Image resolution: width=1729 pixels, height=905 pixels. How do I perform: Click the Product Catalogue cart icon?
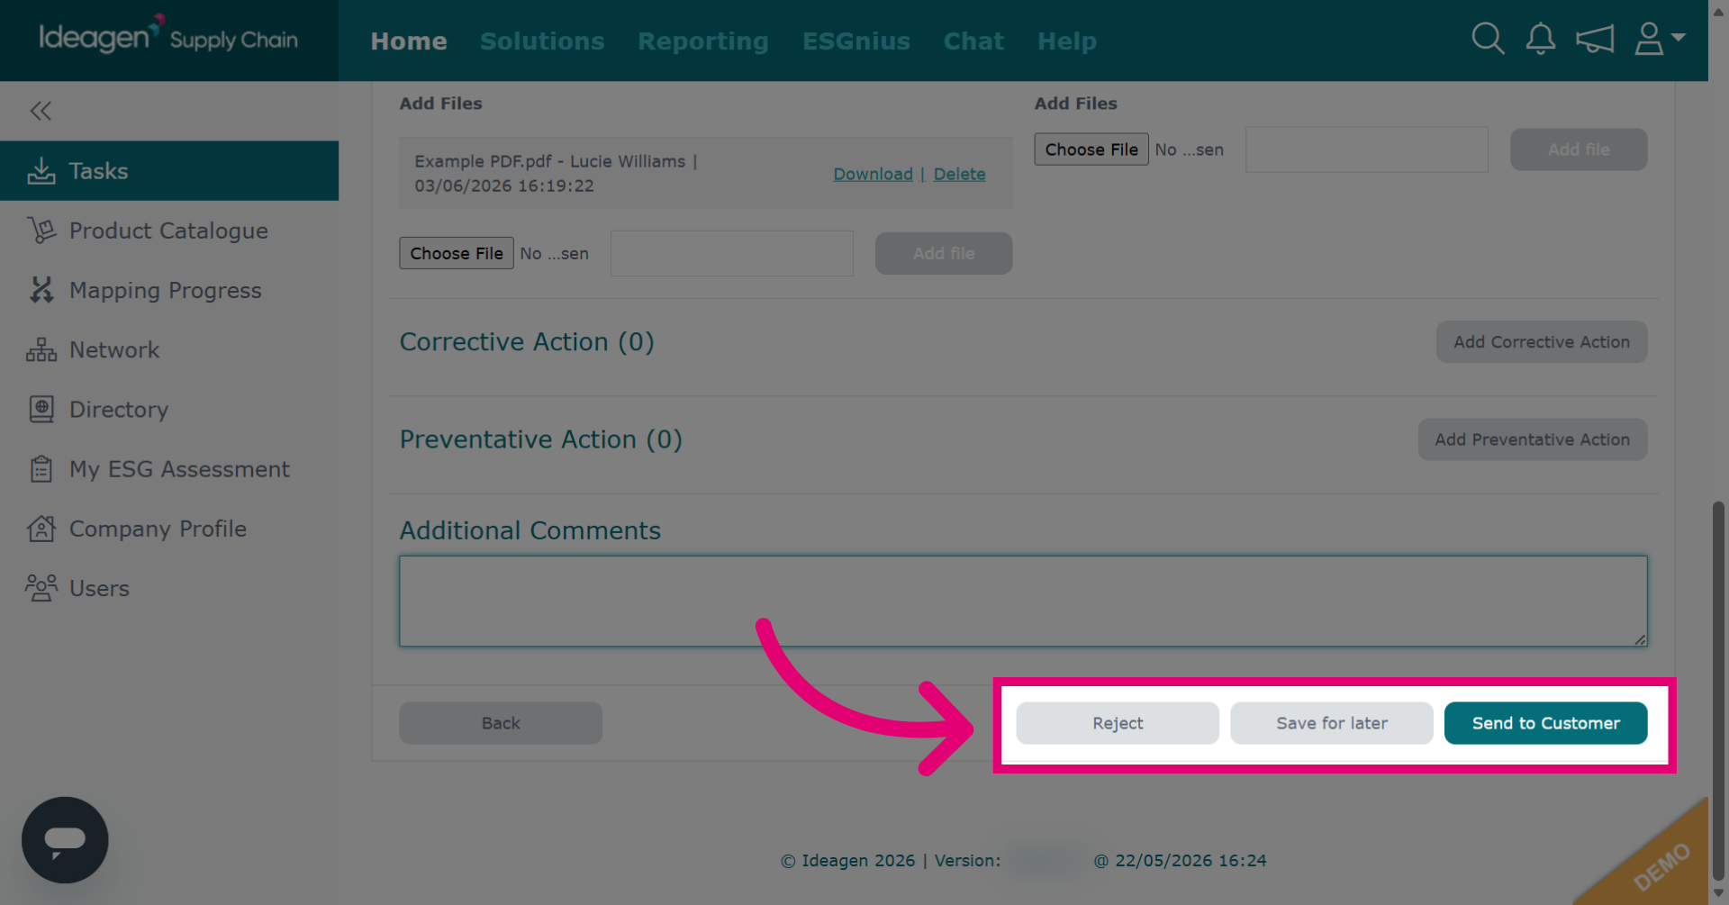[x=41, y=231]
